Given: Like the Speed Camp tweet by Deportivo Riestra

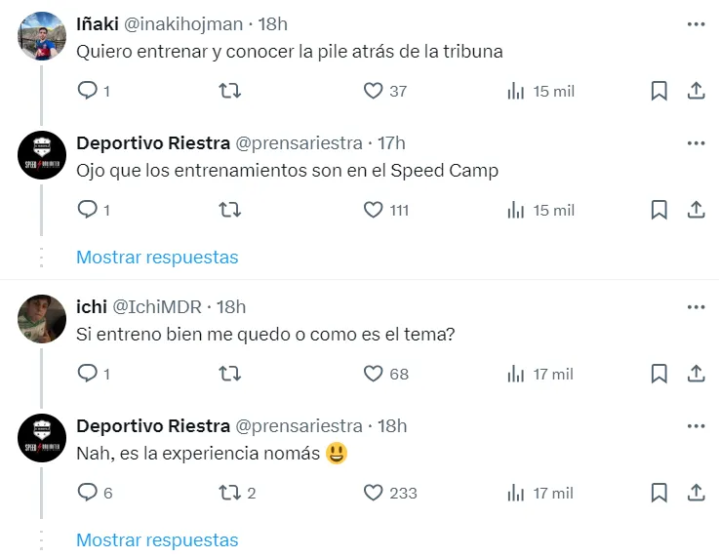Looking at the screenshot, I should pos(373,210).
